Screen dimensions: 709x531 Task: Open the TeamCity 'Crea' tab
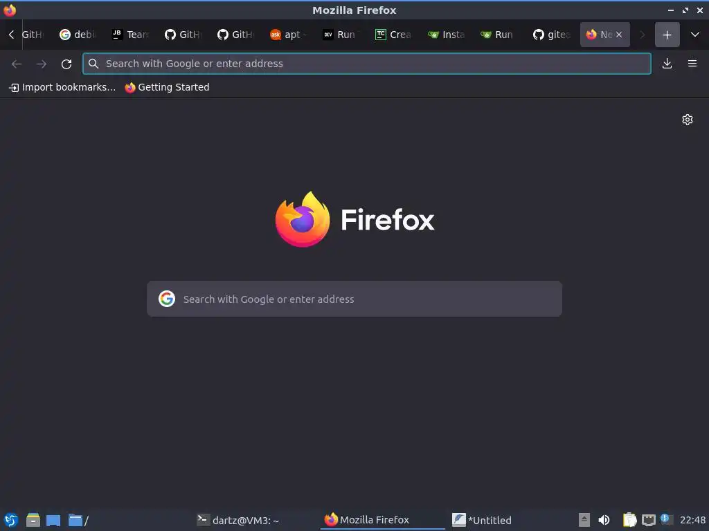click(x=394, y=35)
